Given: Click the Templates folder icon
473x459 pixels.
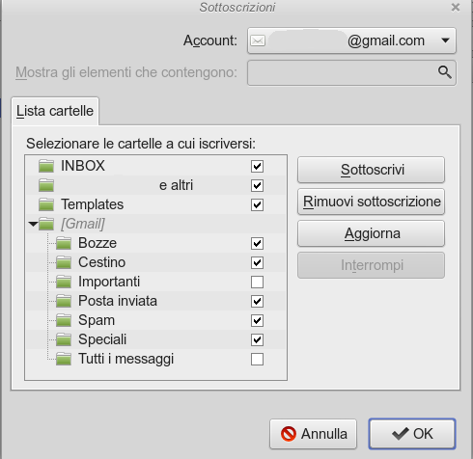Looking at the screenshot, I should coord(46,204).
